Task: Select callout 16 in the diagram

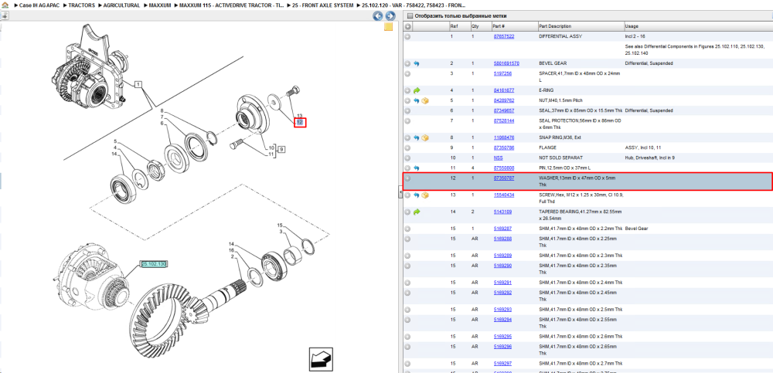Action: [231, 251]
